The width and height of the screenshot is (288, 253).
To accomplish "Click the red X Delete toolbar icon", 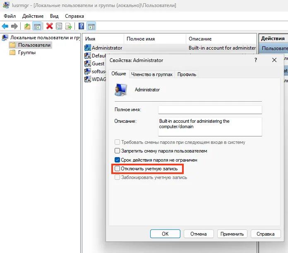I will 50,26.
